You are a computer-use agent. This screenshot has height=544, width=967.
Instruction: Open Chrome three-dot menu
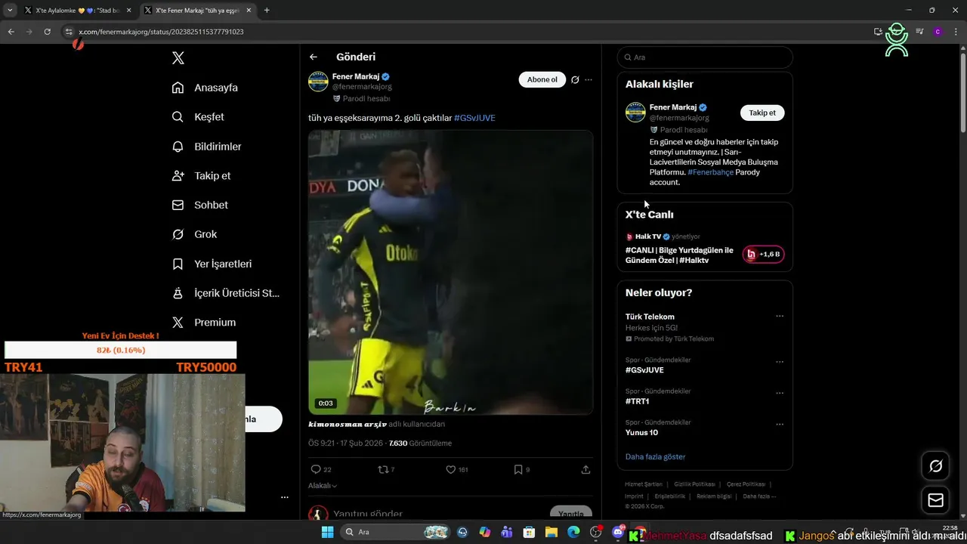tap(954, 32)
